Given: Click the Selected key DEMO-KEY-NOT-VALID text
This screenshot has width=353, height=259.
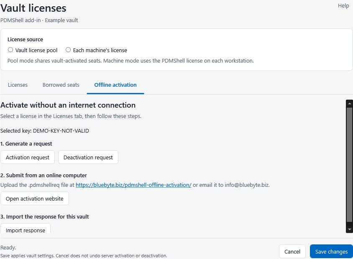Looking at the screenshot, I should 45,131.
